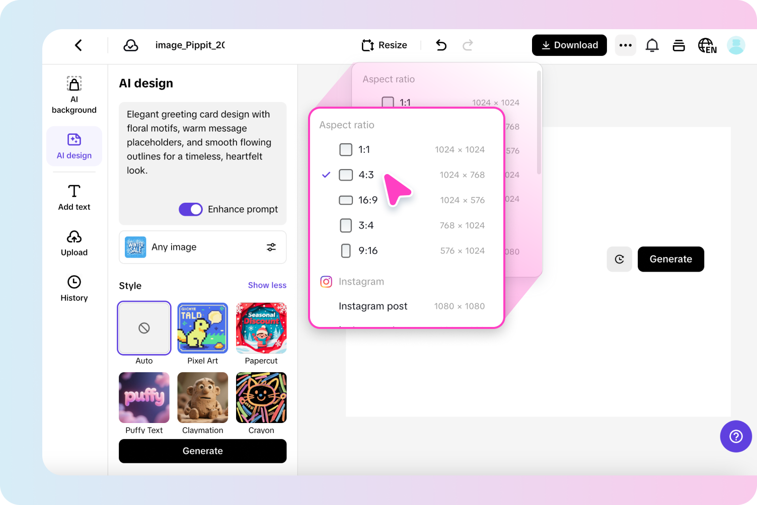Screen dimensions: 757x505
Task: Open the Upload panel
Action: click(74, 243)
